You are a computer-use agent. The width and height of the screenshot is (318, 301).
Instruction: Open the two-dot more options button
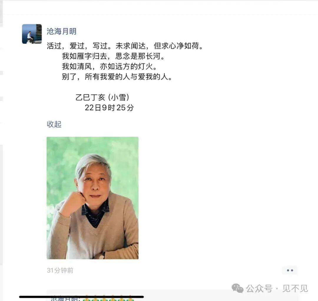coord(290,270)
